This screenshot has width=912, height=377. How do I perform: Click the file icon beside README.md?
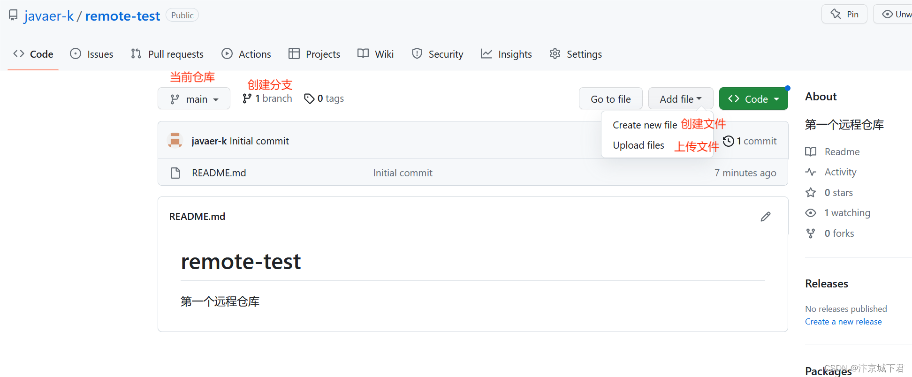pyautogui.click(x=175, y=173)
